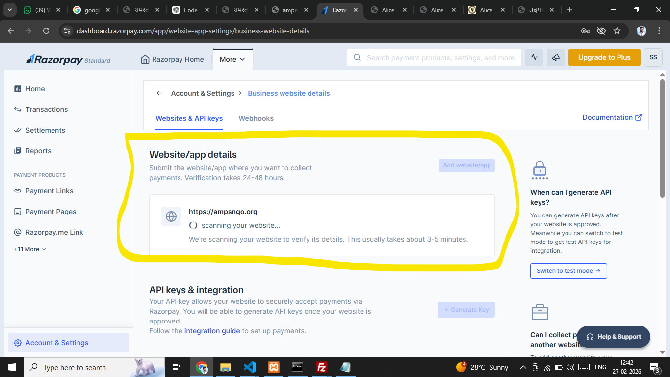Click the search payment products field
Screen dimensions: 670x377
coord(434,57)
